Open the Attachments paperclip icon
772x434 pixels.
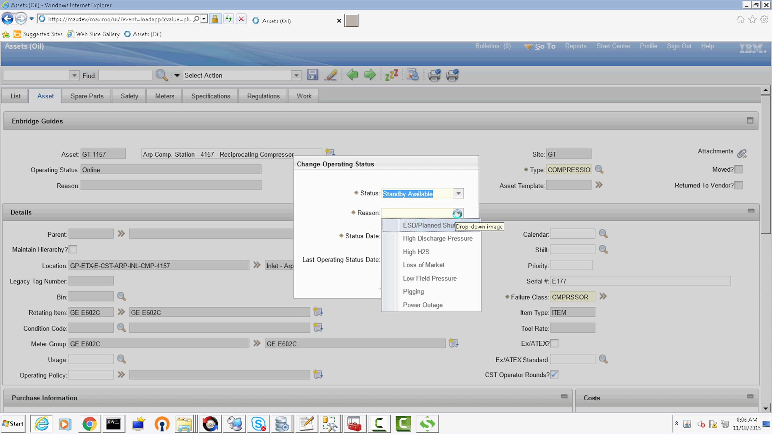point(742,153)
